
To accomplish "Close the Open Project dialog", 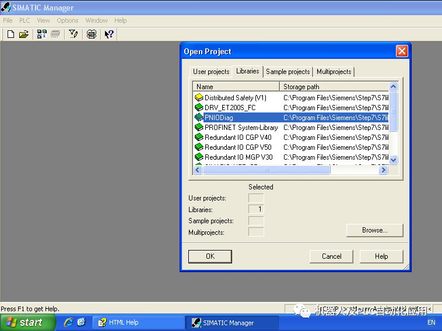I will click(x=402, y=51).
